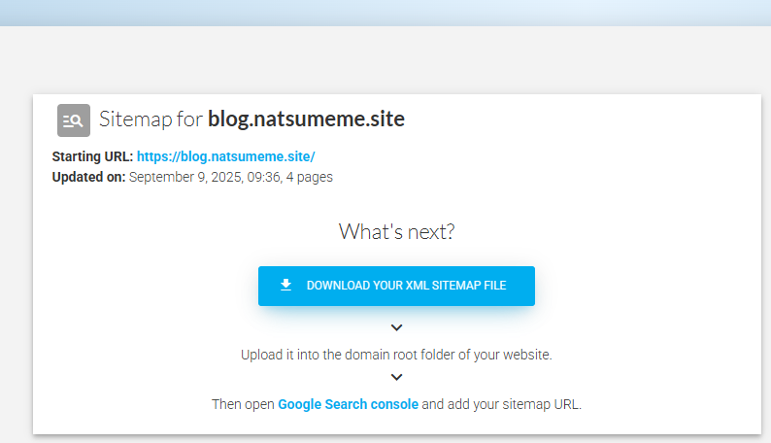Click the "Then open" text before the console link

coord(243,404)
